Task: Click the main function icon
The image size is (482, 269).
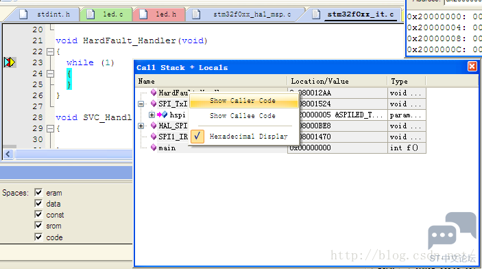Action: [x=154, y=148]
